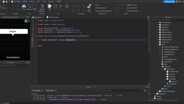
Task: Click Expand All Folds
Action: pos(132,8)
